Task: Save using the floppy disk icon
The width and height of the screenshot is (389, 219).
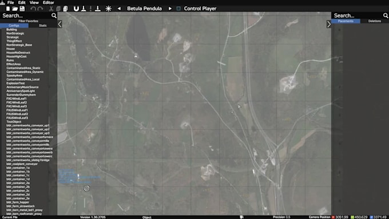Action: (22, 9)
